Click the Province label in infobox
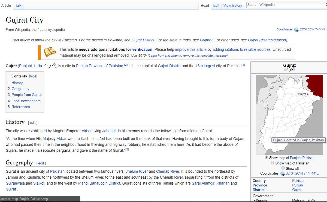 click(x=260, y=185)
